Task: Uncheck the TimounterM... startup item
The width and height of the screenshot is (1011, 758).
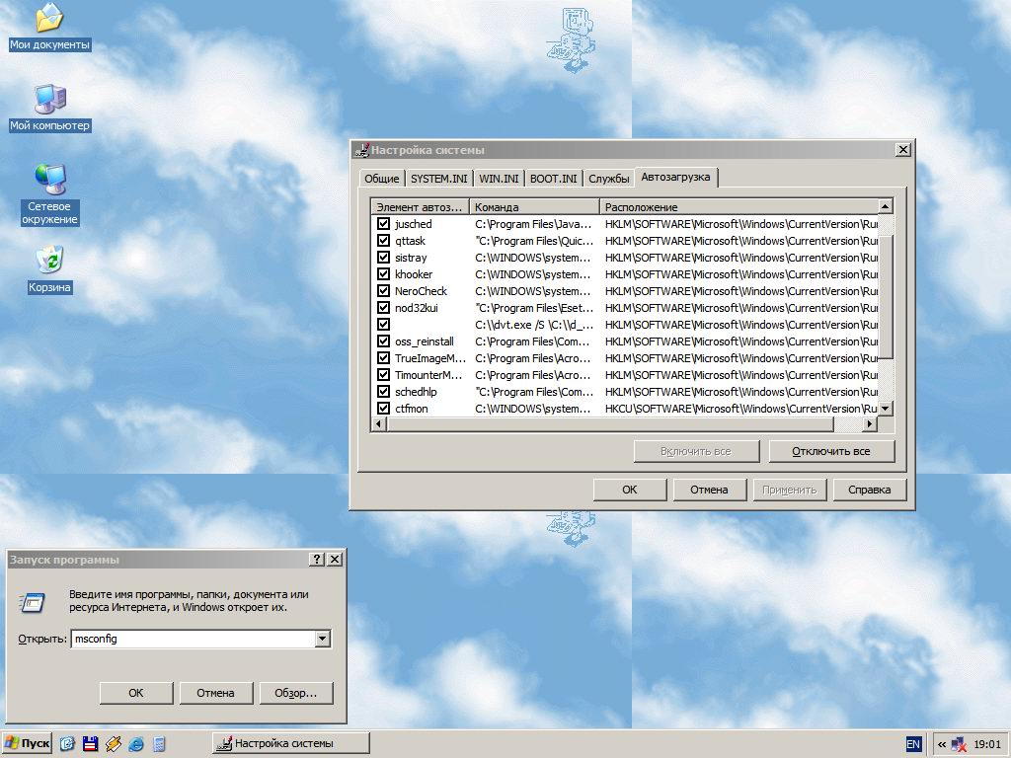Action: pos(384,374)
